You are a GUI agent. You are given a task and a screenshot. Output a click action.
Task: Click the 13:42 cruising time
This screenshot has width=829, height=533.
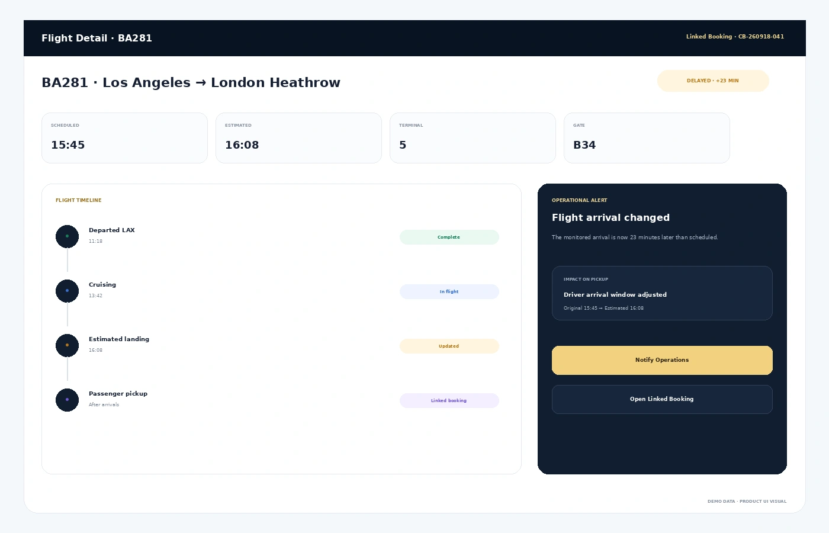pos(95,296)
